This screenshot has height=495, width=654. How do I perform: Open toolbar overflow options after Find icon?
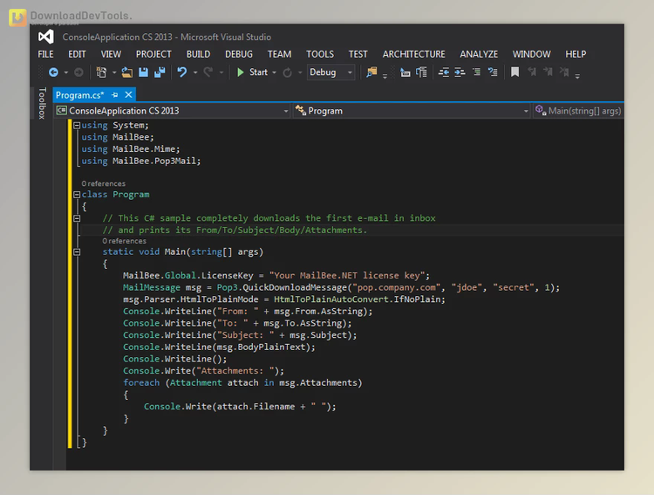pyautogui.click(x=385, y=76)
